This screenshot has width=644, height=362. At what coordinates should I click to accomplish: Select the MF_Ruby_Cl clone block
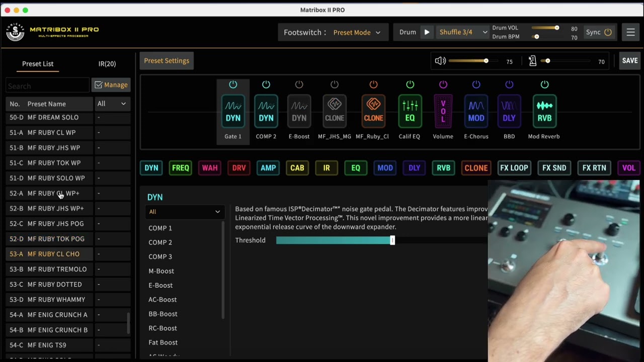click(x=373, y=112)
